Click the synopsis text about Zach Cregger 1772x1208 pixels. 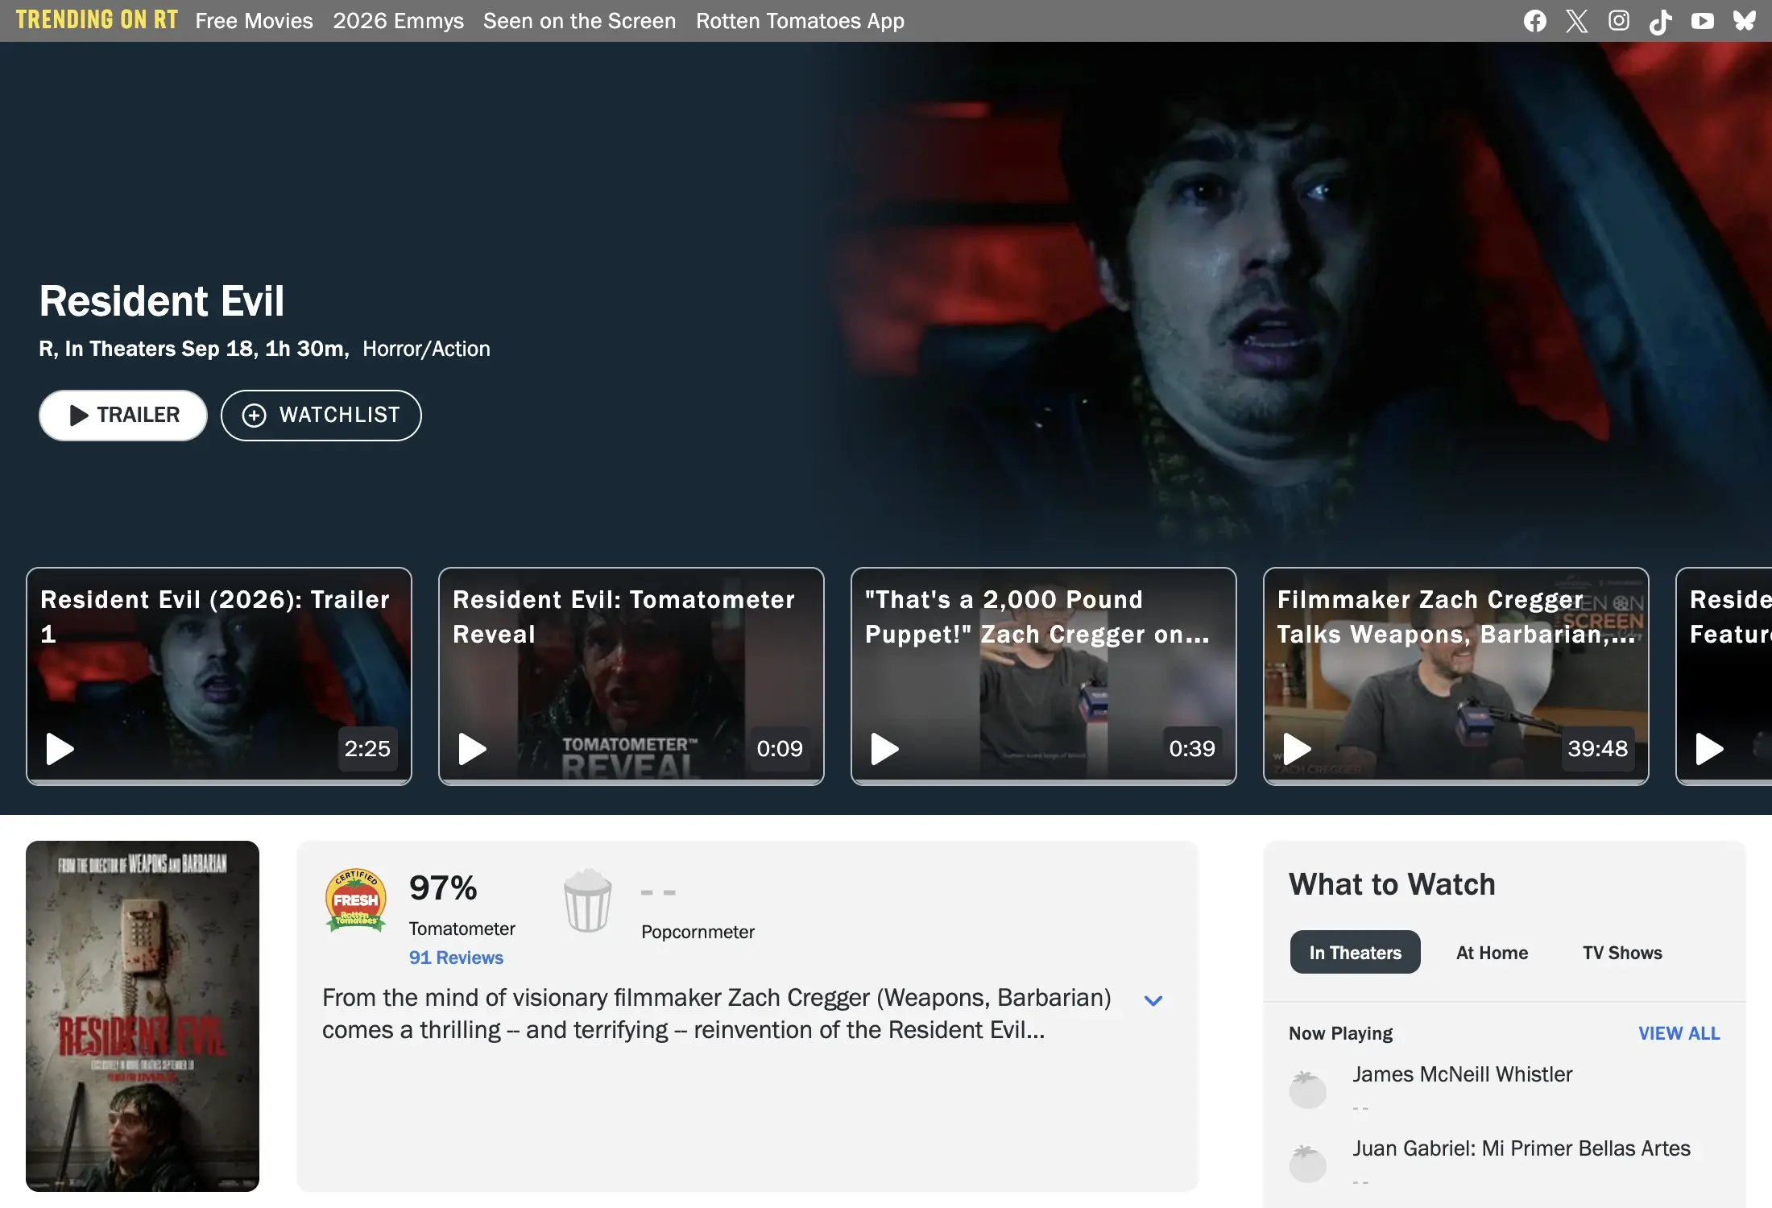pos(717,1014)
